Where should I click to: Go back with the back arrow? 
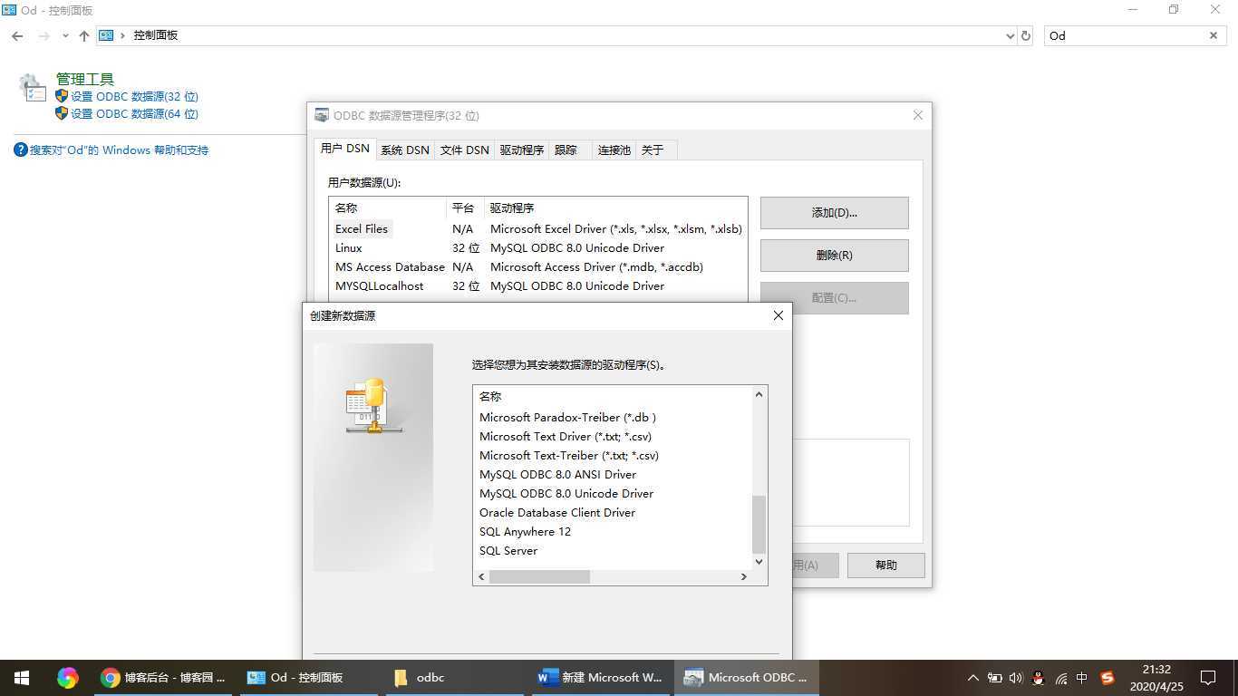[x=17, y=35]
